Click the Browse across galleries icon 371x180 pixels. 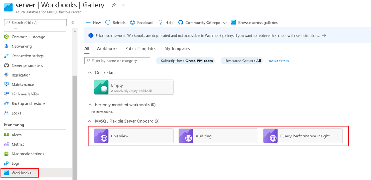pos(234,23)
